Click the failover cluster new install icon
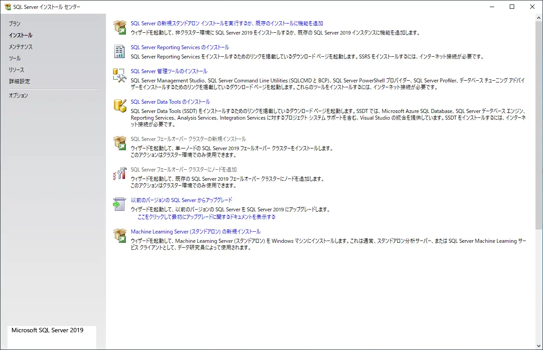 [x=120, y=143]
